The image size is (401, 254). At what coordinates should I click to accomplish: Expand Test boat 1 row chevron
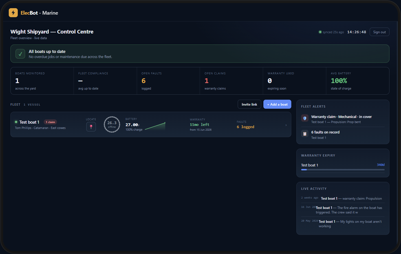tap(286, 125)
